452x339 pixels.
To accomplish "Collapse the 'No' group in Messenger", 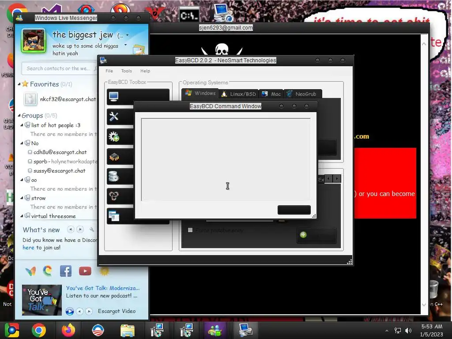I will click(22, 143).
